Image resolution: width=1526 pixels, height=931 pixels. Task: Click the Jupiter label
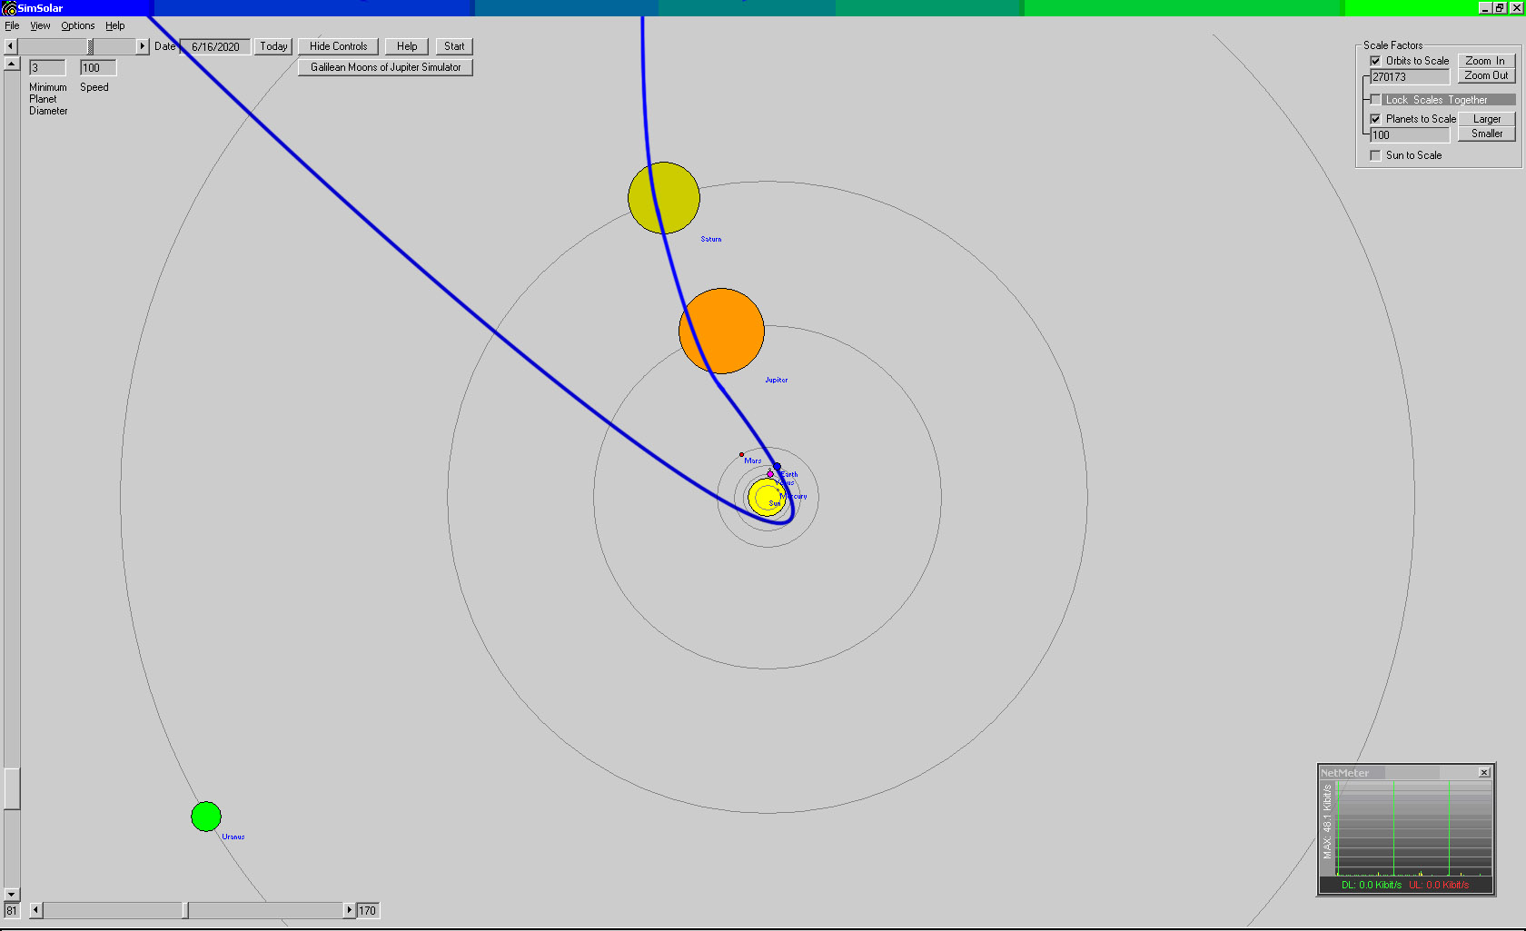tap(777, 380)
